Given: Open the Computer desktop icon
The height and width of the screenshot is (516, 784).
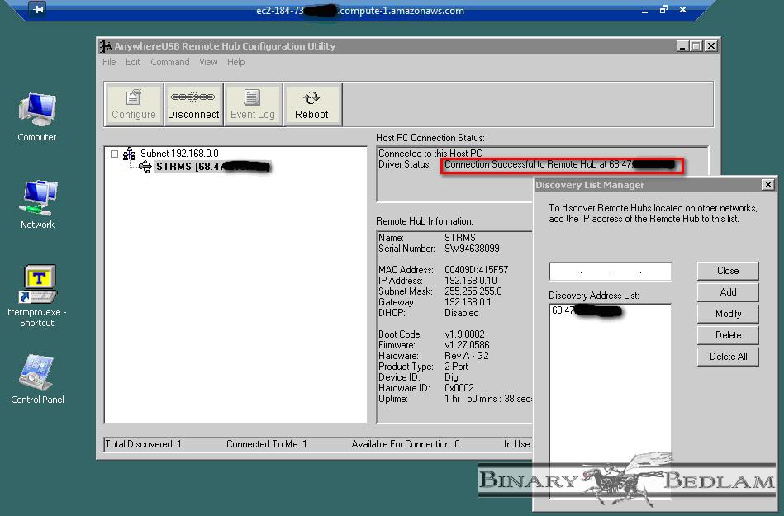Looking at the screenshot, I should point(37,117).
